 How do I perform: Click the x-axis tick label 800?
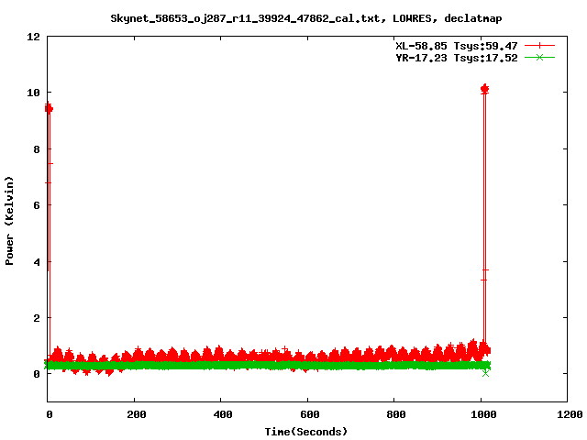tap(395, 414)
